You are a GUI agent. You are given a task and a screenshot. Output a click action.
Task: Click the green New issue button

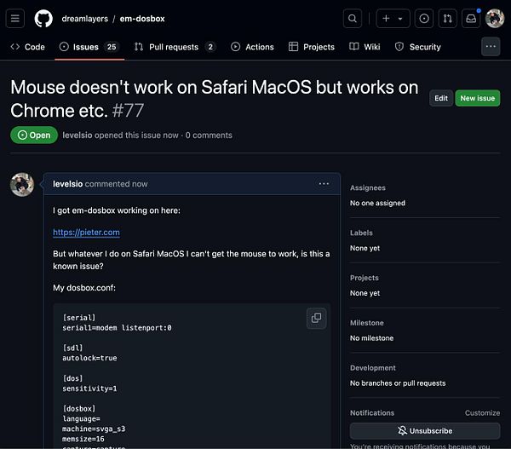point(478,98)
